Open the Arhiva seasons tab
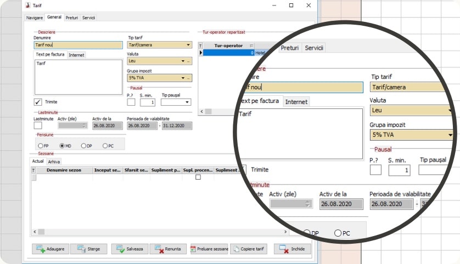The image size is (460, 264). (54, 162)
